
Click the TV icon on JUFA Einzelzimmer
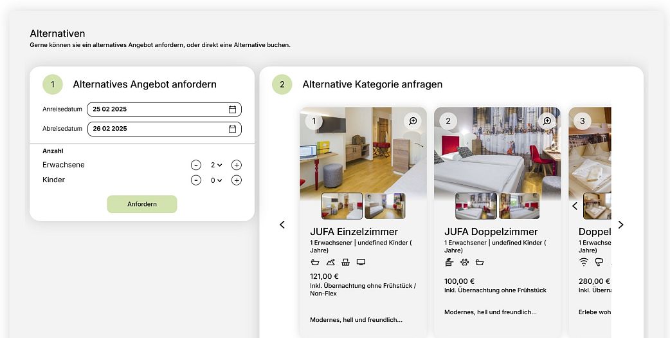point(361,262)
